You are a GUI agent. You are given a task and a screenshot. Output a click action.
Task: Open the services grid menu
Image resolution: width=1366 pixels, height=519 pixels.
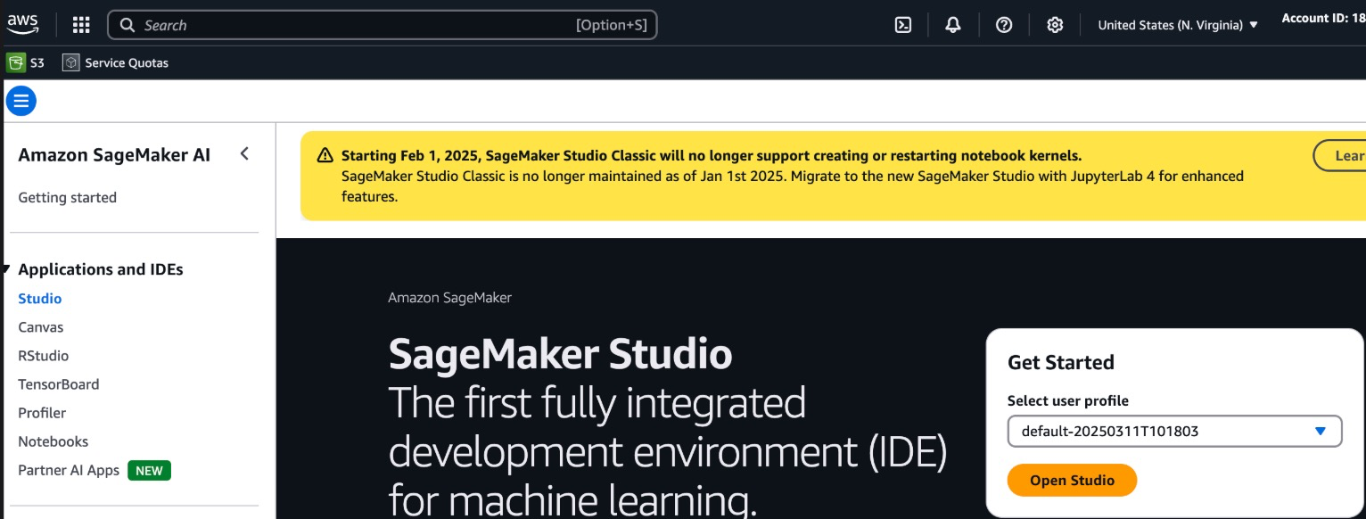coord(81,25)
